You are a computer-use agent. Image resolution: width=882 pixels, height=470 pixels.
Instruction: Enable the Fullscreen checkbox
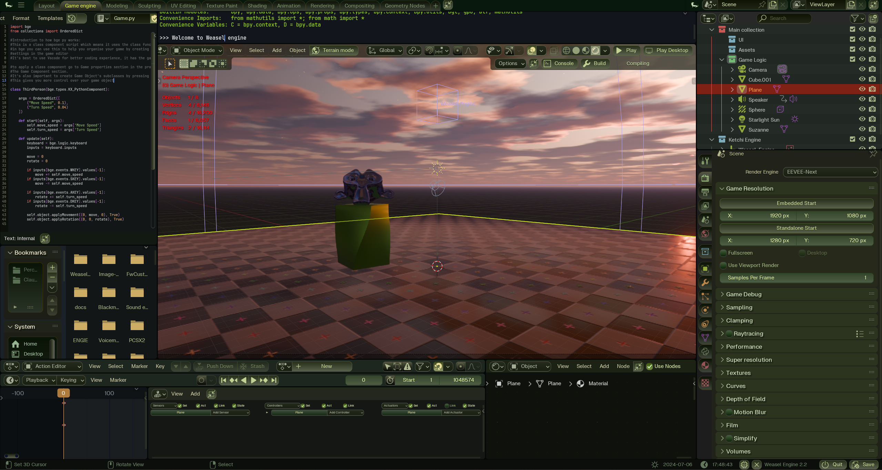pos(723,253)
